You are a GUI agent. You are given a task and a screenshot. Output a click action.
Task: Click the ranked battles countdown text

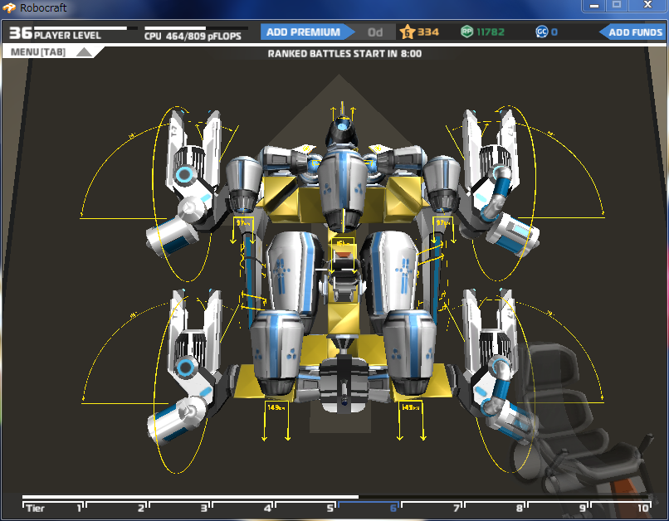coord(344,54)
